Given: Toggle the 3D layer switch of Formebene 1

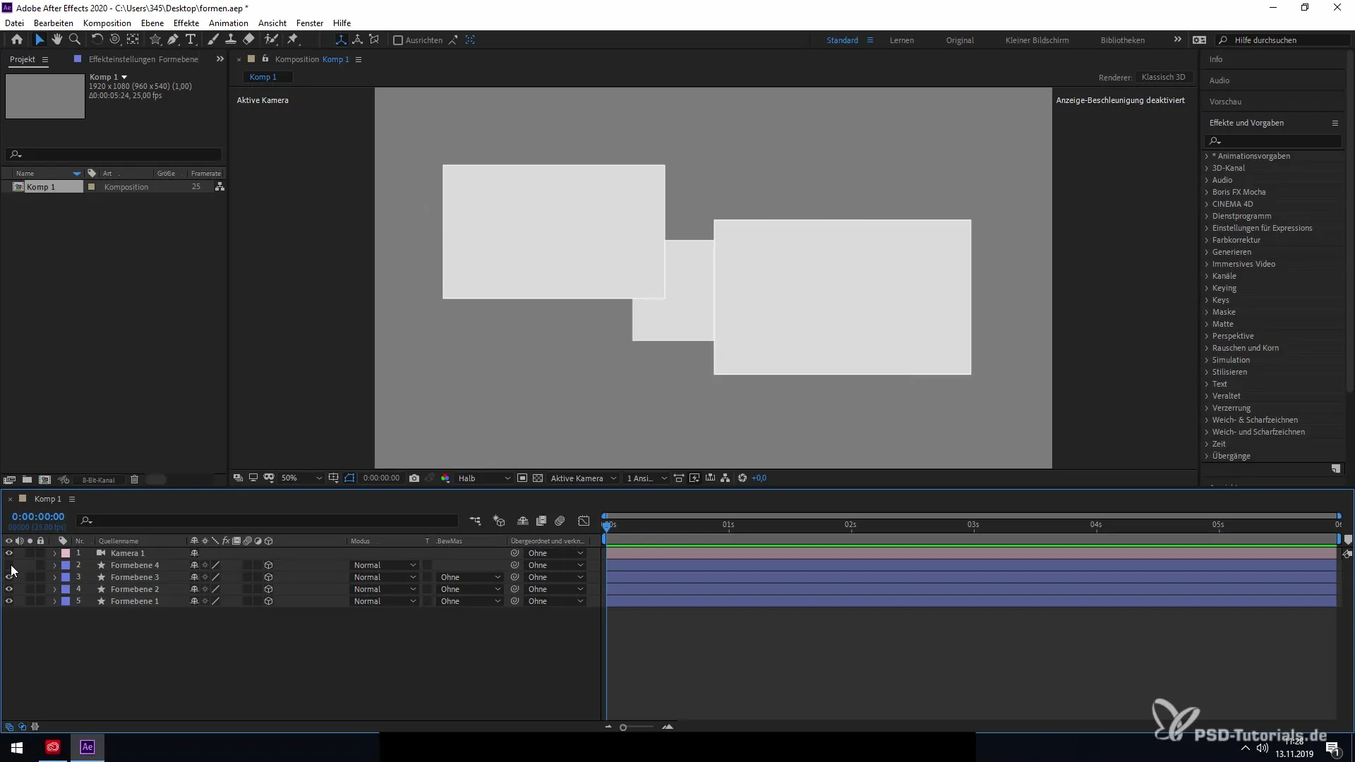Looking at the screenshot, I should tap(268, 601).
